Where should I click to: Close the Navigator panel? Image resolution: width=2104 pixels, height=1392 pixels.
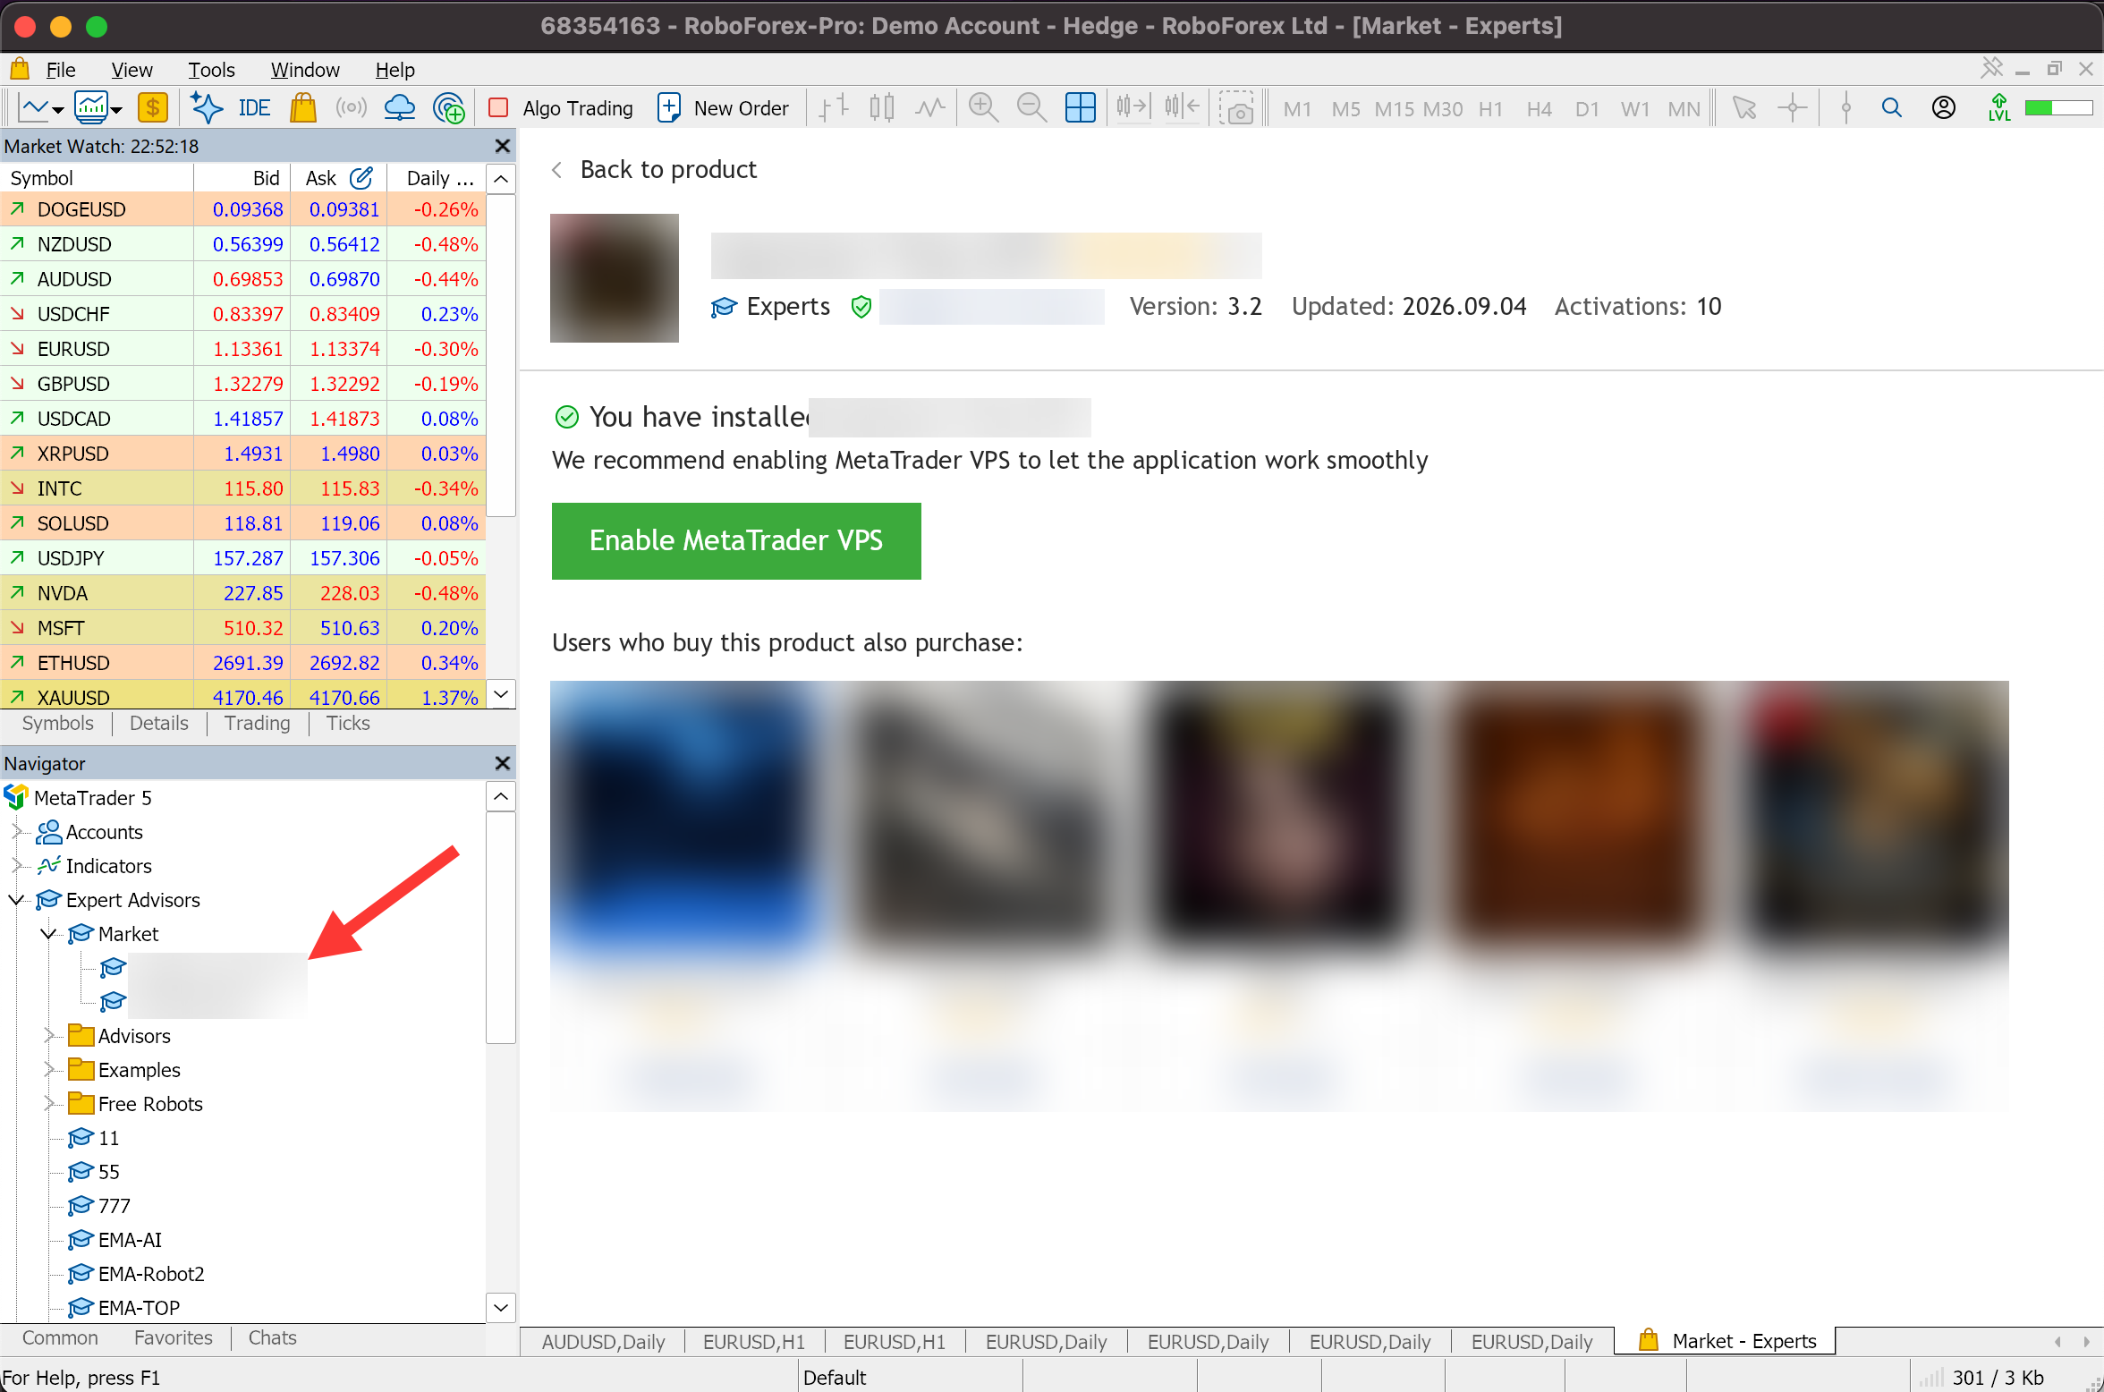click(502, 763)
